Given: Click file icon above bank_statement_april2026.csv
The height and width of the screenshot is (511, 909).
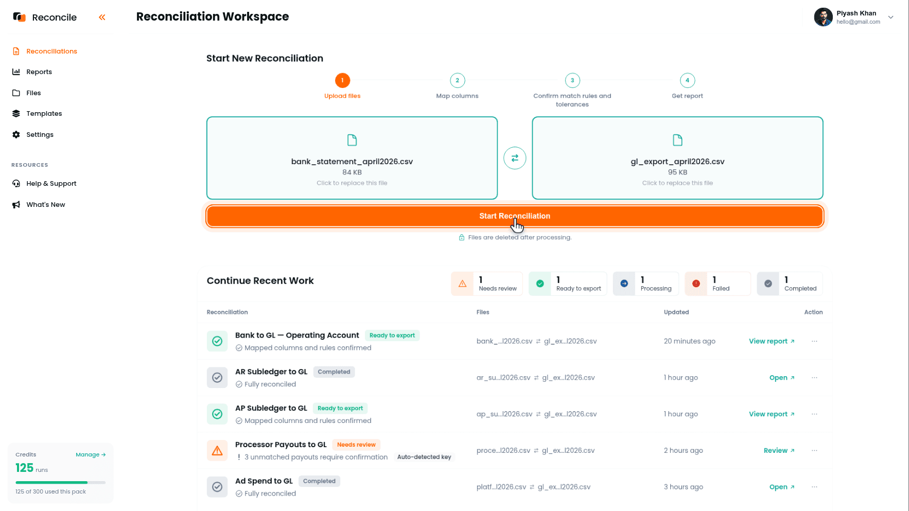Looking at the screenshot, I should [352, 140].
